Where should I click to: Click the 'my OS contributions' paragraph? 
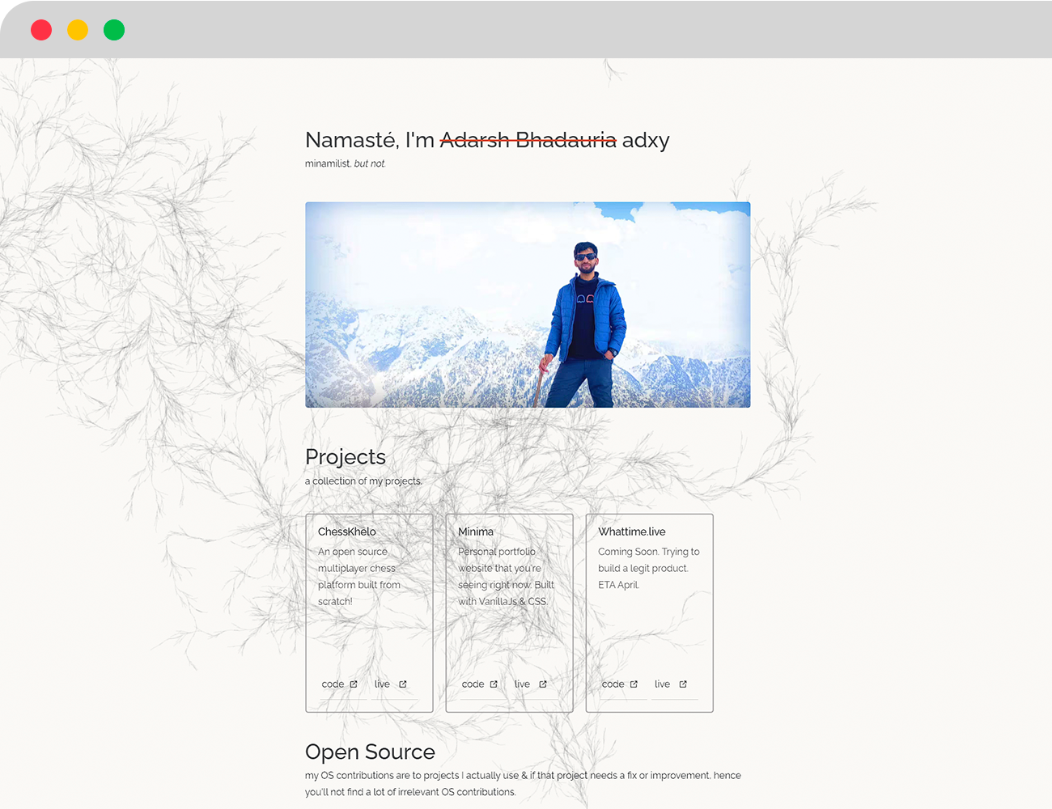(523, 784)
